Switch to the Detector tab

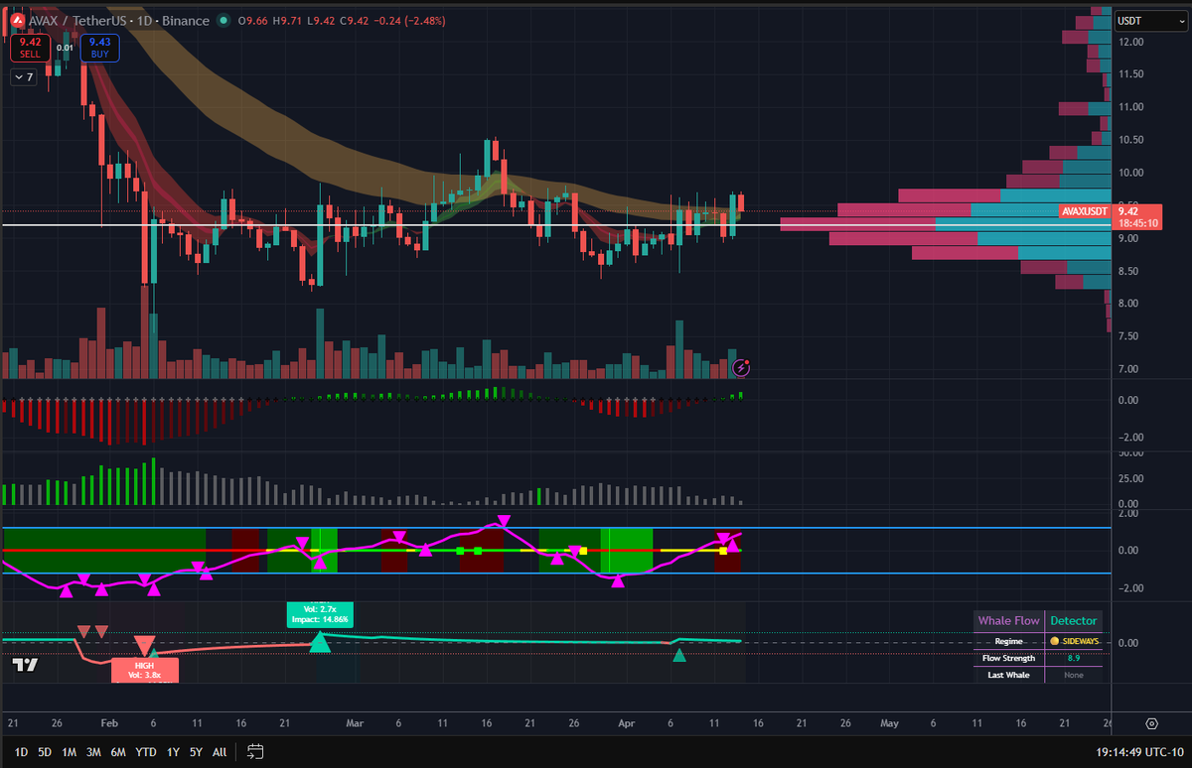point(1074,620)
